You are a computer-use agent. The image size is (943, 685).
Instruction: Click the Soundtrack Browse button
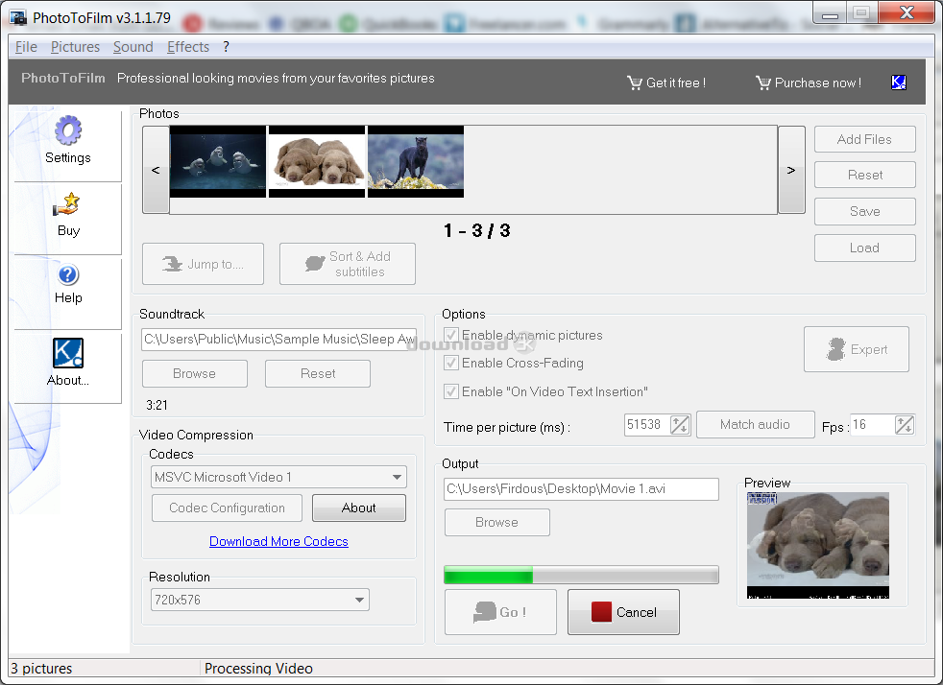194,374
